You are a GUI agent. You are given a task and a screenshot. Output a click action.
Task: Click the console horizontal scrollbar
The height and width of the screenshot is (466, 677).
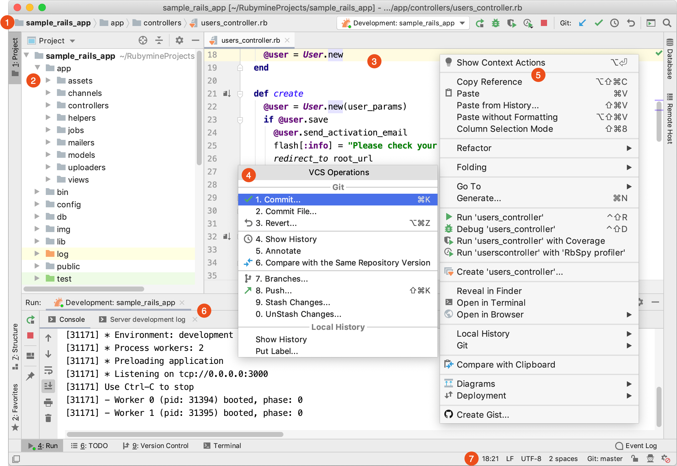coord(175,434)
